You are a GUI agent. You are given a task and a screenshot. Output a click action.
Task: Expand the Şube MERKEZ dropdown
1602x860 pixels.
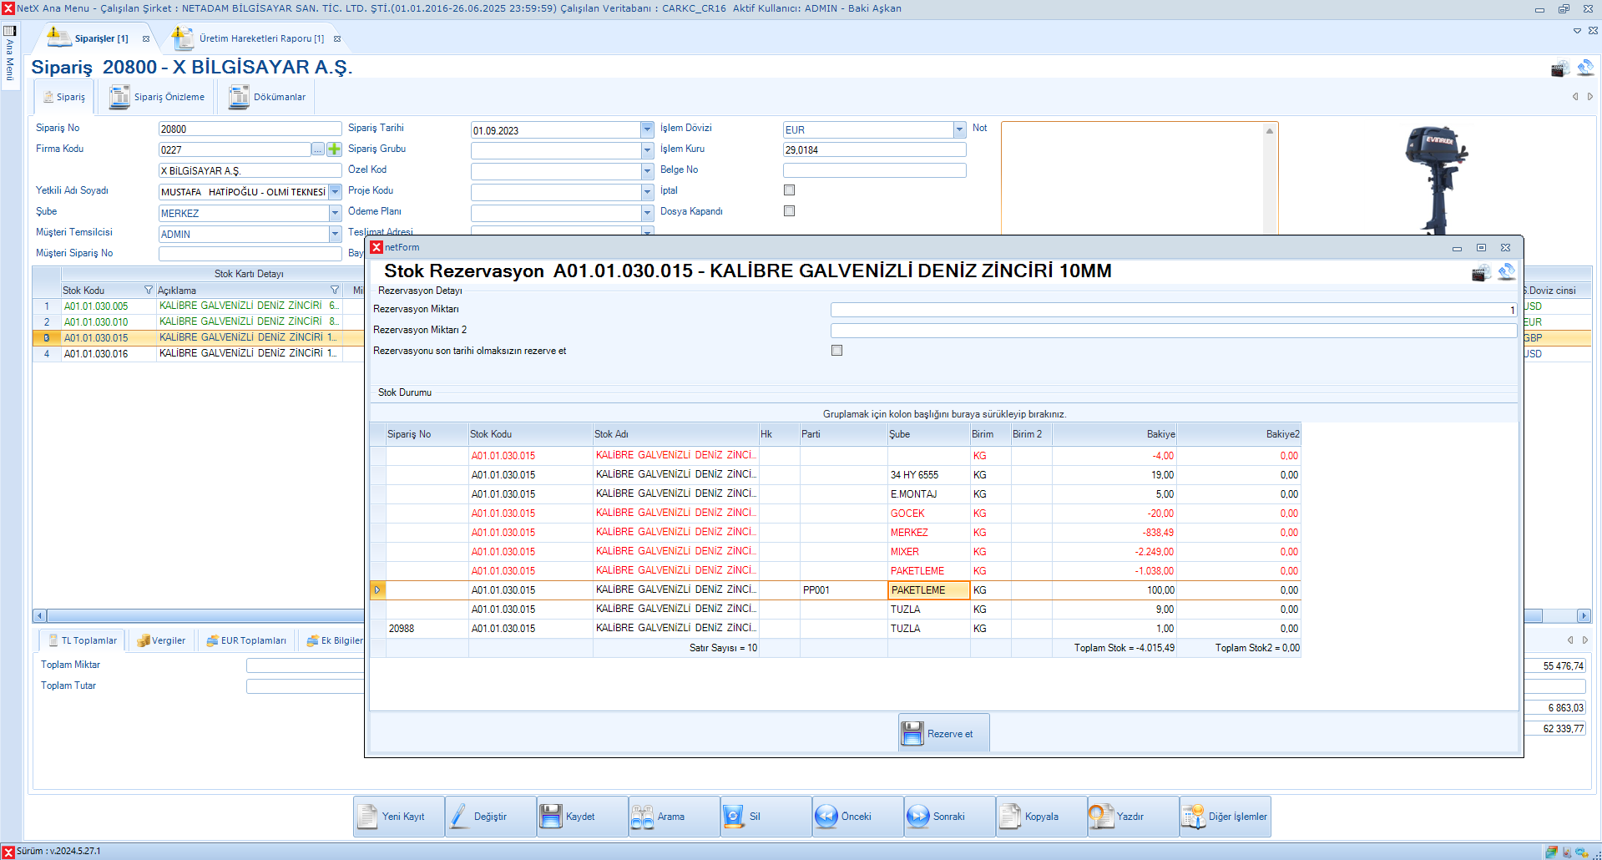tap(335, 213)
